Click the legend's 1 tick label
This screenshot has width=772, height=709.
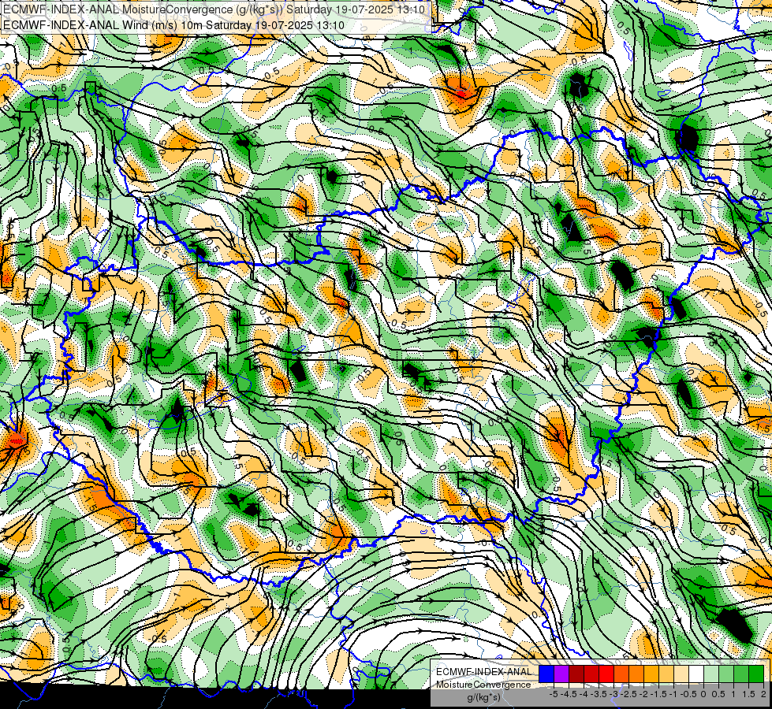(x=733, y=694)
